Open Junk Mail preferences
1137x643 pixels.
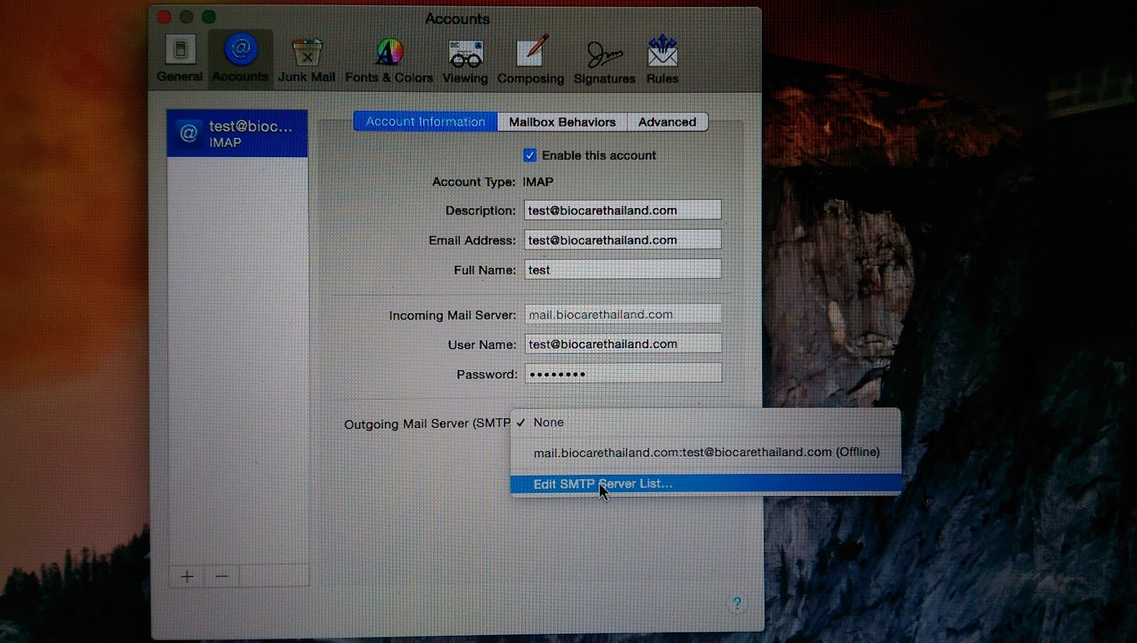click(306, 60)
